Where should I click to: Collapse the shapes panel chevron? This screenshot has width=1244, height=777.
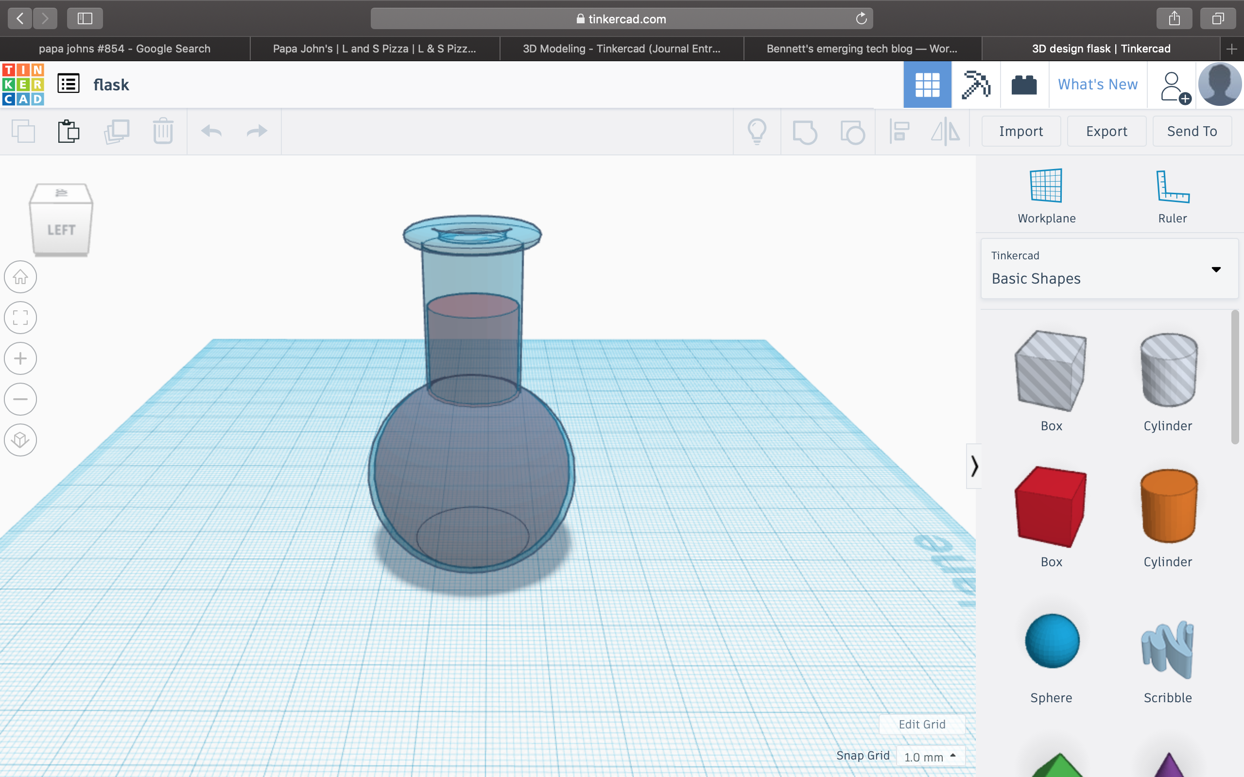(x=974, y=466)
